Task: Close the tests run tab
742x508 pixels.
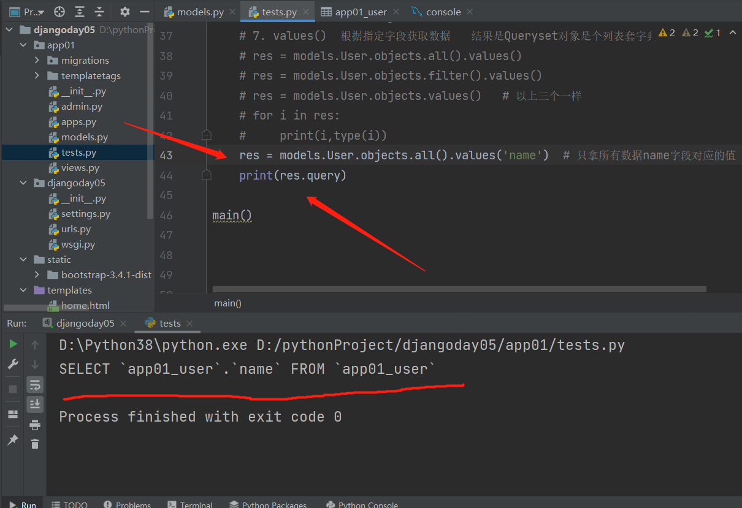Action: pyautogui.click(x=189, y=324)
